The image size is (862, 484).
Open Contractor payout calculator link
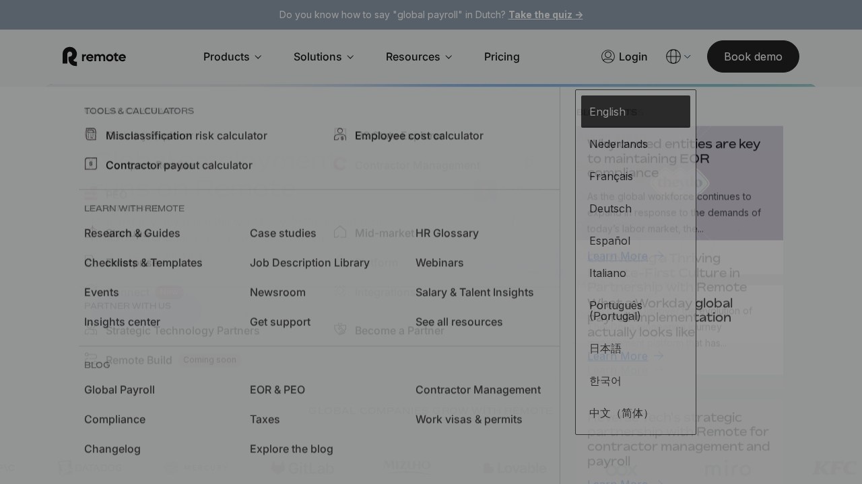pyautogui.click(x=179, y=165)
